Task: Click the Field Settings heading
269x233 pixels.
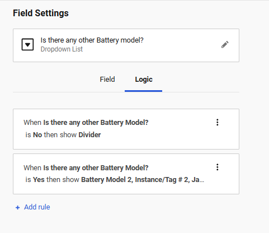Action: 41,13
